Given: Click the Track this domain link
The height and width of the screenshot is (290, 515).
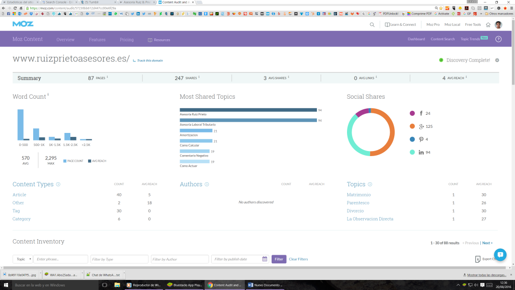Looking at the screenshot, I should (x=149, y=61).
